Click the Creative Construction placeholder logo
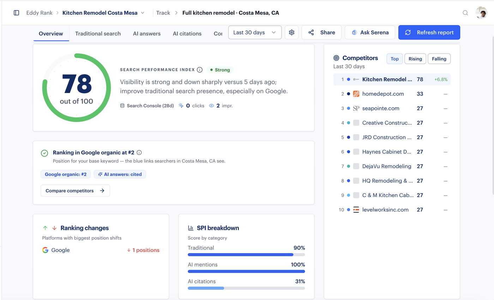 [356, 123]
